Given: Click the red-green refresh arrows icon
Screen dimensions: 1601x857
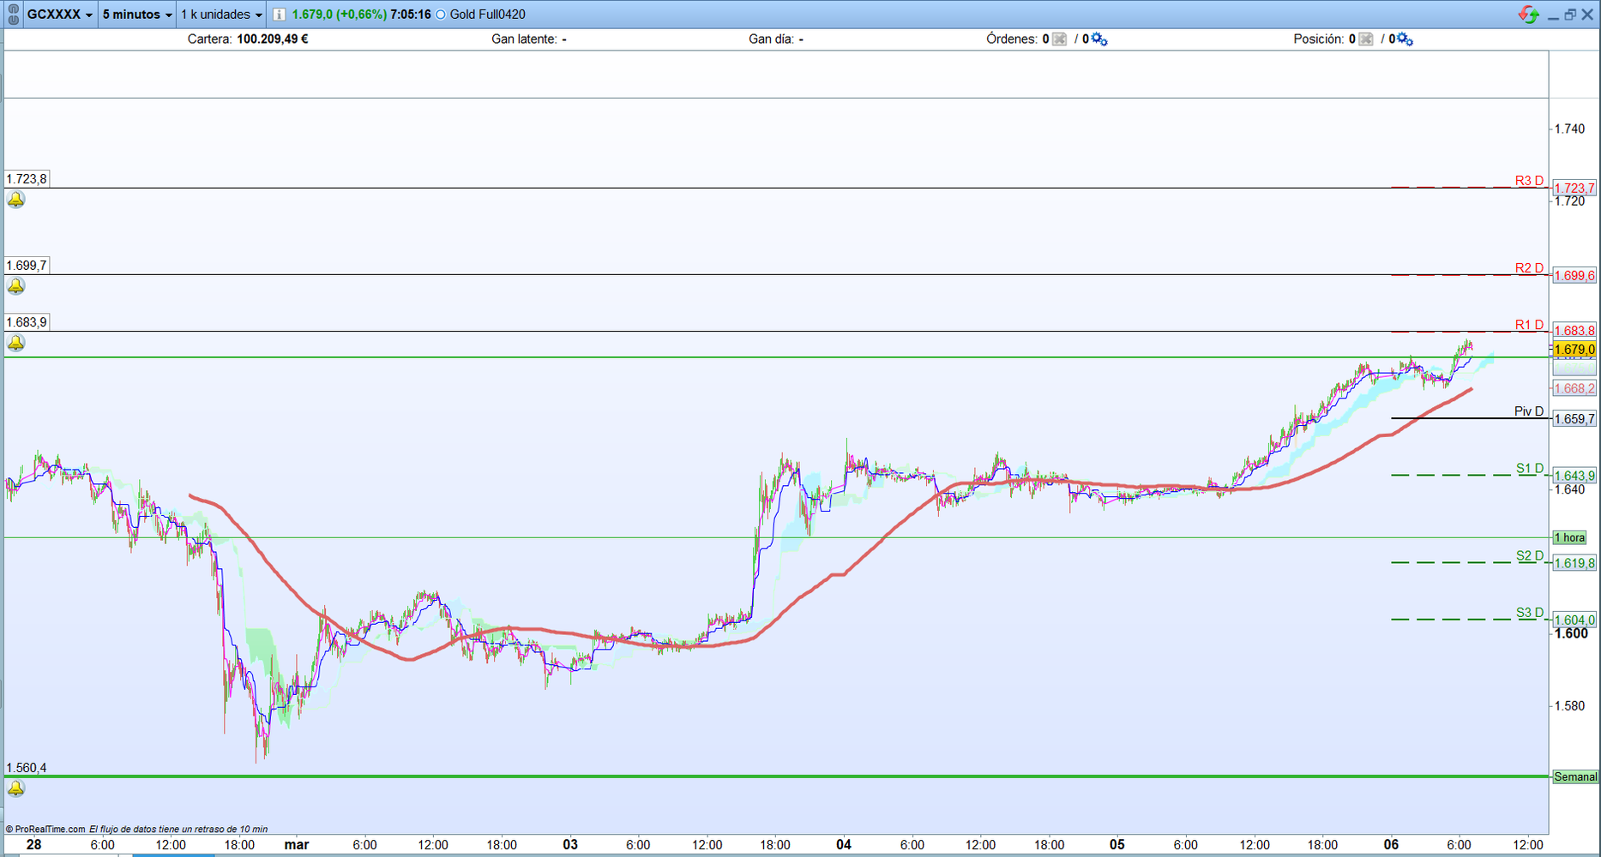Looking at the screenshot, I should [1528, 15].
